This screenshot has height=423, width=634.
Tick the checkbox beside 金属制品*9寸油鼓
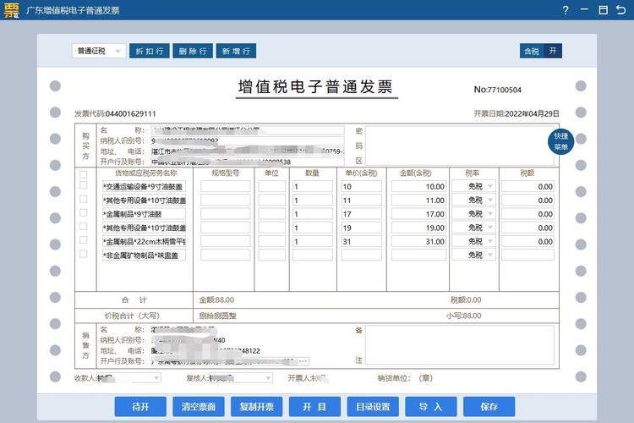tap(83, 214)
